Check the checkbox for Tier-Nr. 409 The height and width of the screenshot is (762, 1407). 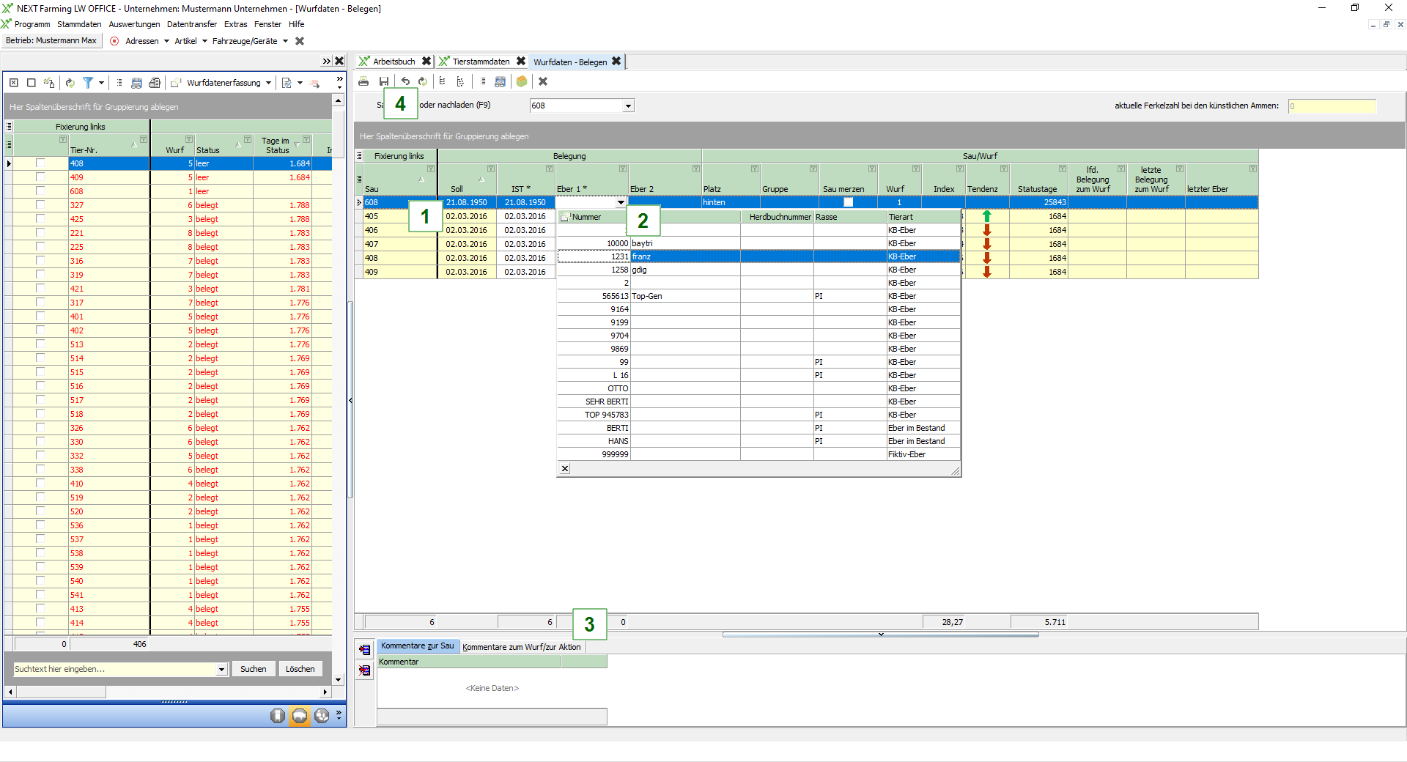click(x=40, y=177)
